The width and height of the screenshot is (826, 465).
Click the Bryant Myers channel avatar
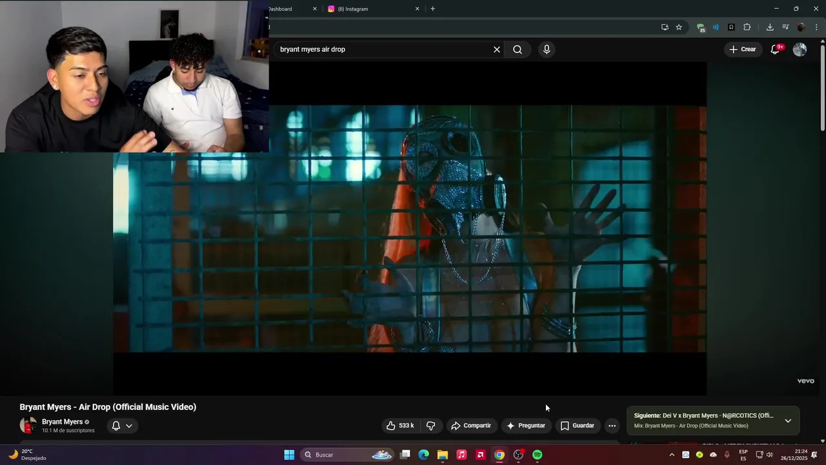28,426
